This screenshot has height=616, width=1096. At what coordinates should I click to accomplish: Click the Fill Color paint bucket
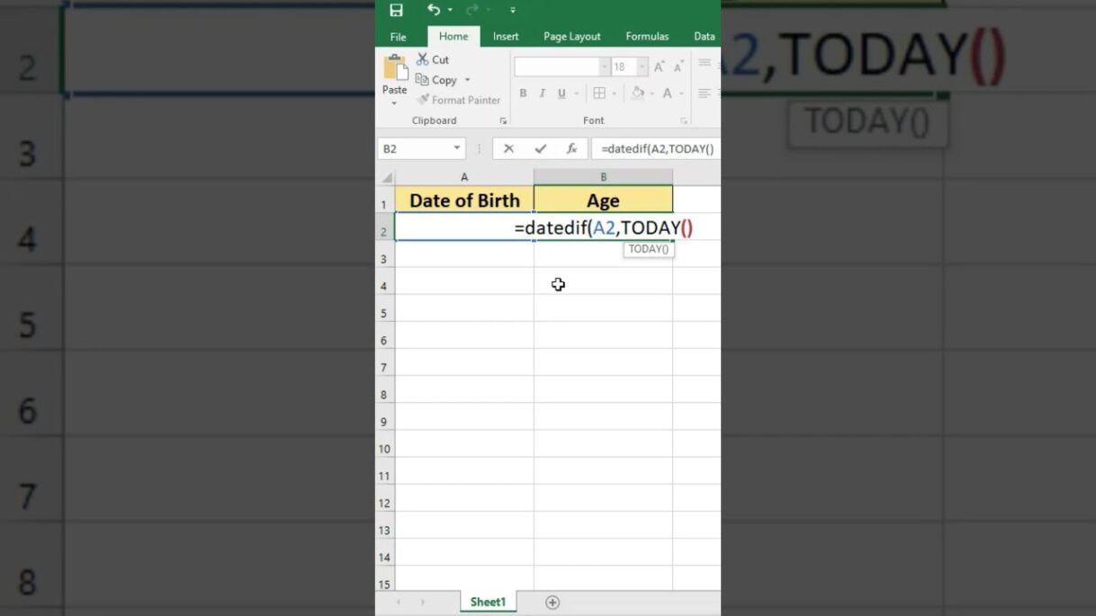click(x=637, y=94)
